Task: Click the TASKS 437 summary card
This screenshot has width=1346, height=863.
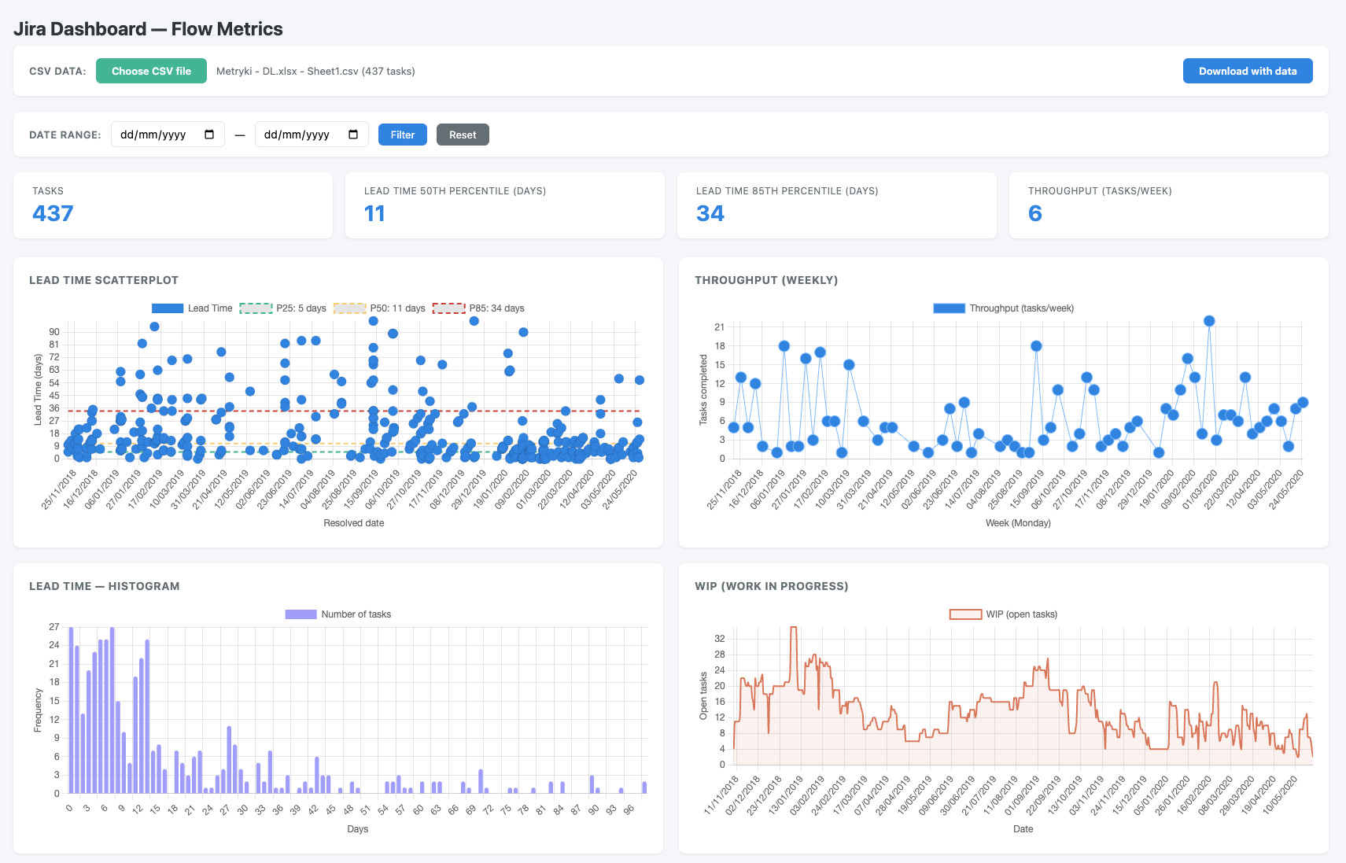Action: coord(172,205)
